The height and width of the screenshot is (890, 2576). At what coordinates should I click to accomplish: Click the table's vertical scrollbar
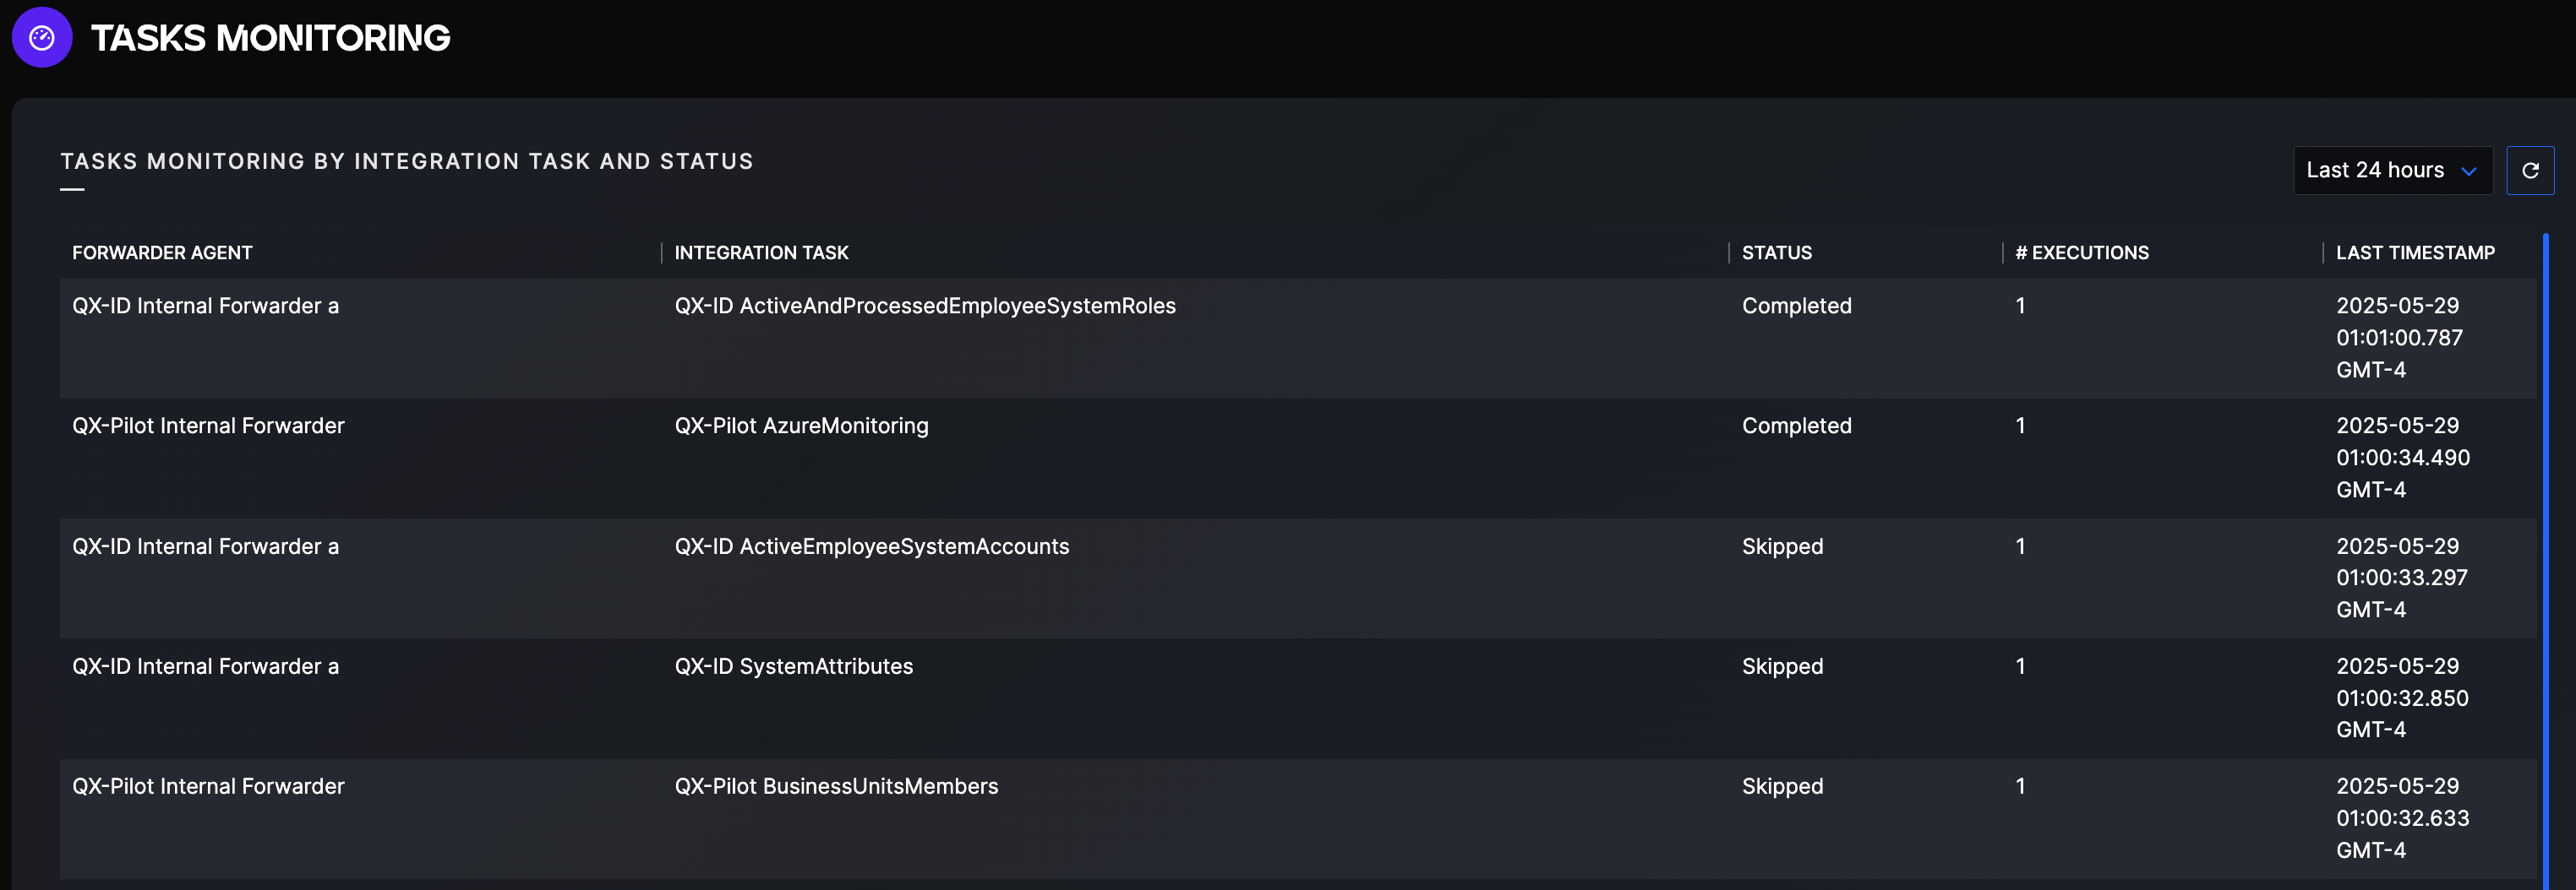(2545, 559)
